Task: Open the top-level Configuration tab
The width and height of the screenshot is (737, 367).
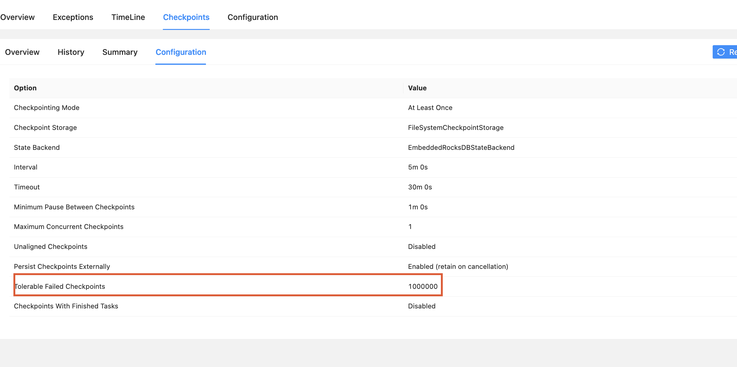Action: click(252, 17)
